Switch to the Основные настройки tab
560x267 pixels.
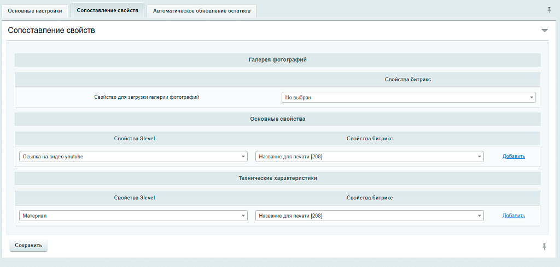[35, 11]
